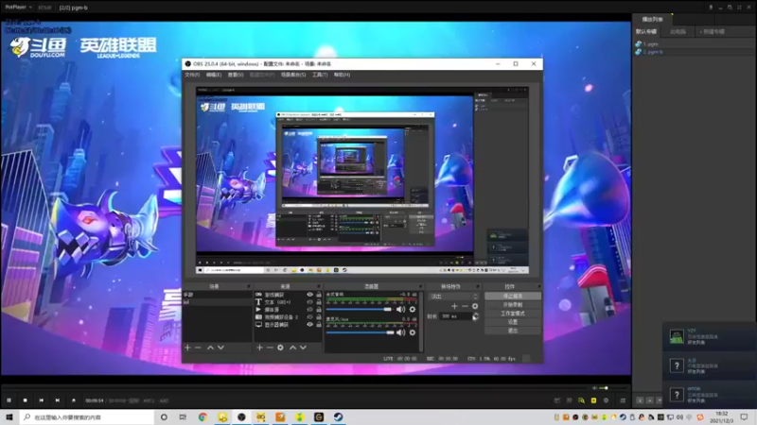The image size is (757, 425).
Task: Stop playback in PotPlayer
Action: click(26, 400)
